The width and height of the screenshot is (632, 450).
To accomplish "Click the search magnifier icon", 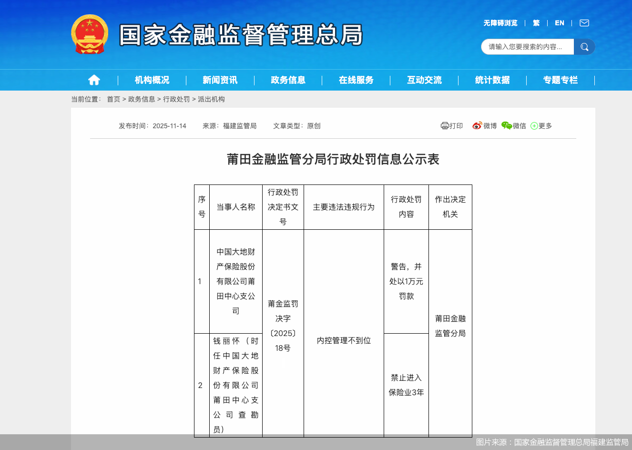I will 584,47.
